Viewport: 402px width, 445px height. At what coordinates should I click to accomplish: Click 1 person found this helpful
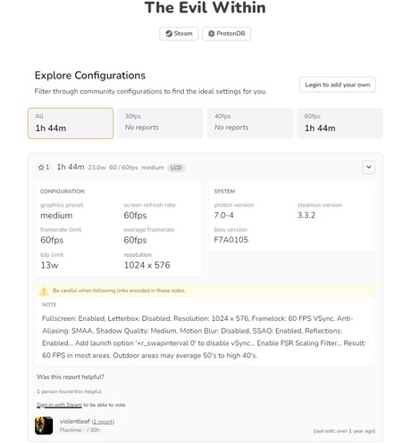[x=69, y=391]
